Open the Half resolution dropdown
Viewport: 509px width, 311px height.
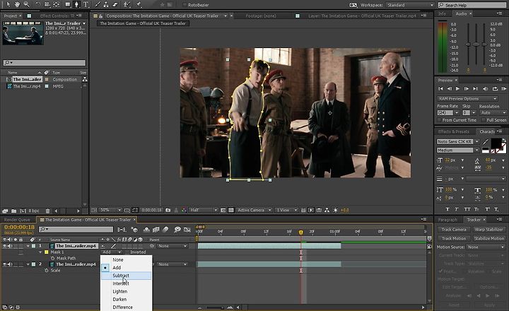click(x=203, y=210)
